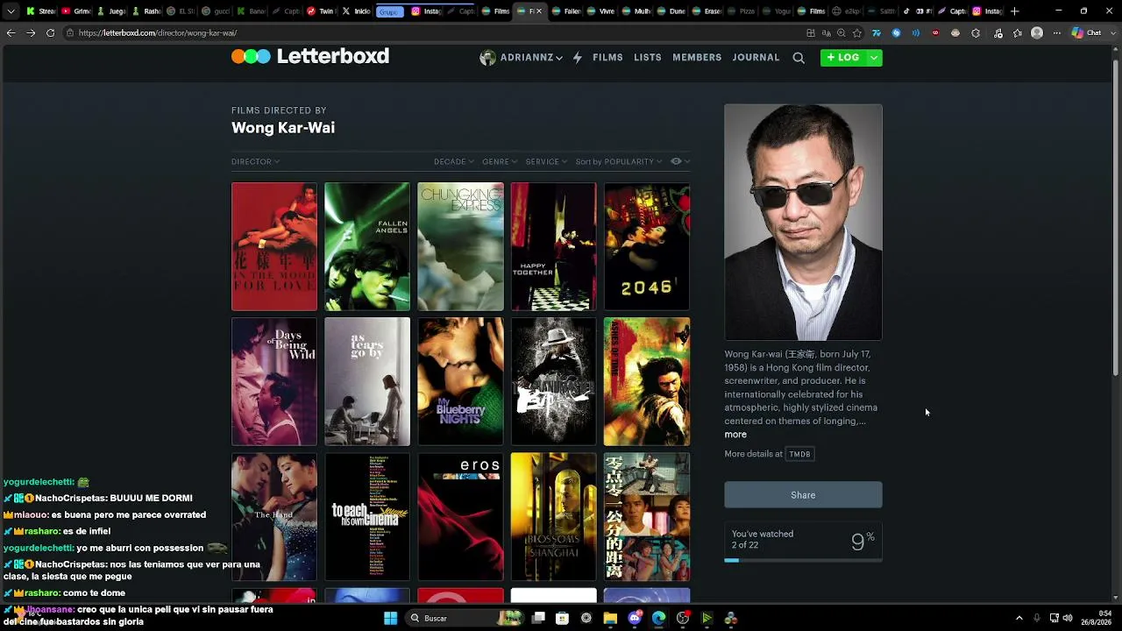This screenshot has height=631, width=1122.
Task: Open the Grandmaster film poster
Action: 553,381
